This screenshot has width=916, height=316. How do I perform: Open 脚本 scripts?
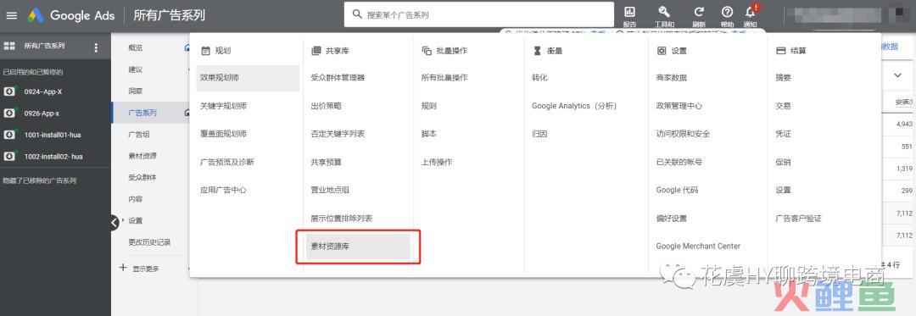pyautogui.click(x=429, y=134)
